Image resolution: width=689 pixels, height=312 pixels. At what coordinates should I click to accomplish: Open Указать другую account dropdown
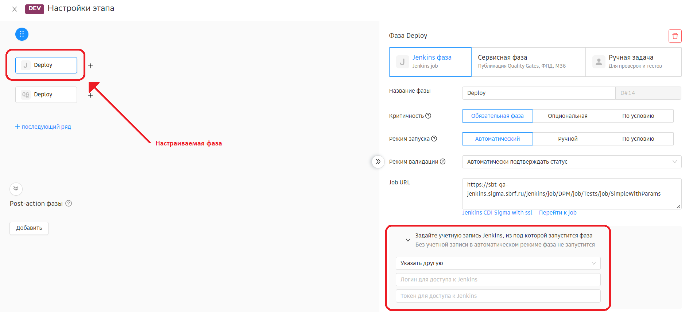point(498,263)
